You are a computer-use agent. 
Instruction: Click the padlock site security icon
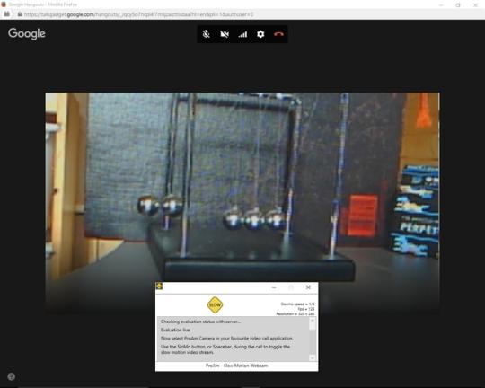click(x=20, y=14)
